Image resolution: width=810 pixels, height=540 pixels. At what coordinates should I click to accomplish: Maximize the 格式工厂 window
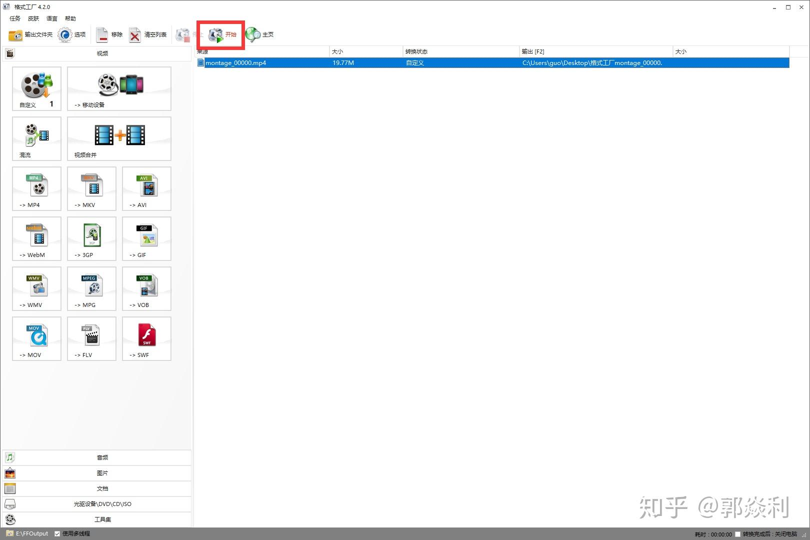pos(788,7)
